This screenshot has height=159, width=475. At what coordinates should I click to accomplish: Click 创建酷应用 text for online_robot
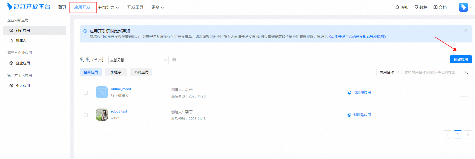pyautogui.click(x=362, y=92)
